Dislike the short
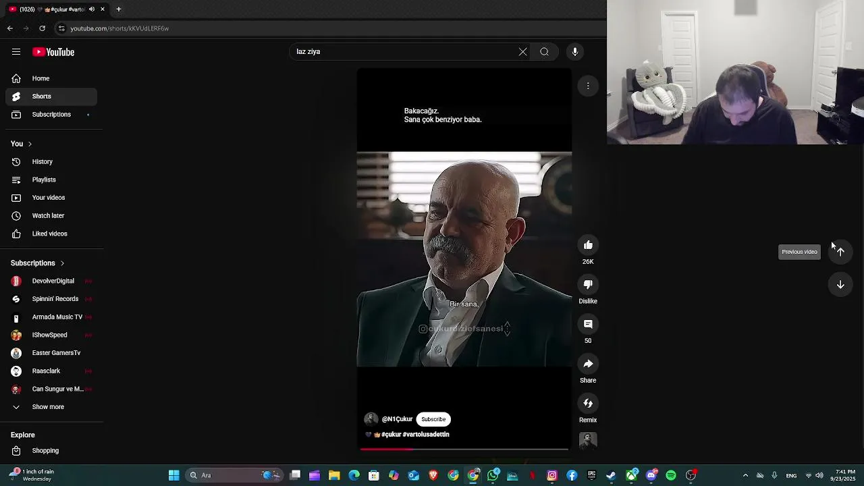Viewport: 864px width, 486px height. pos(588,285)
